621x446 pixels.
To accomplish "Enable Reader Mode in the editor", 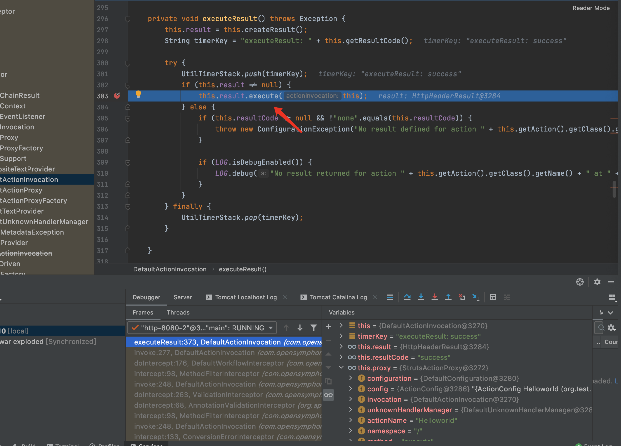I will [x=591, y=8].
